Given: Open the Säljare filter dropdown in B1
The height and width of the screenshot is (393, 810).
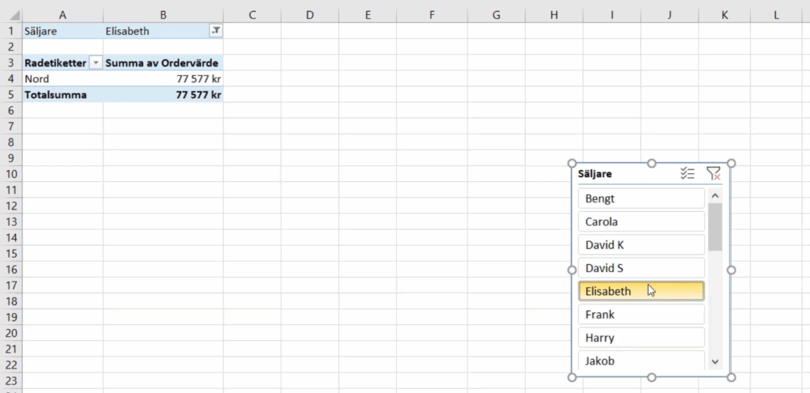Looking at the screenshot, I should (x=216, y=31).
